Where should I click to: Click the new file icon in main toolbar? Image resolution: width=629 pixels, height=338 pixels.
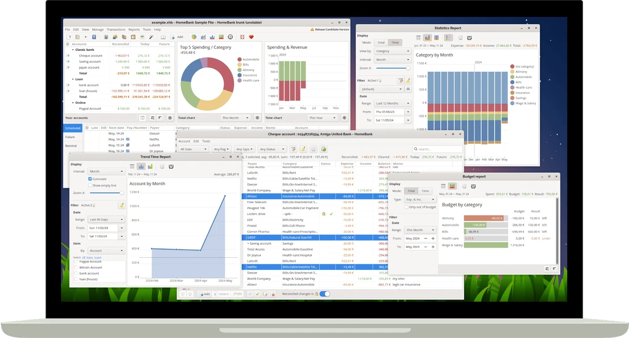coord(69,37)
